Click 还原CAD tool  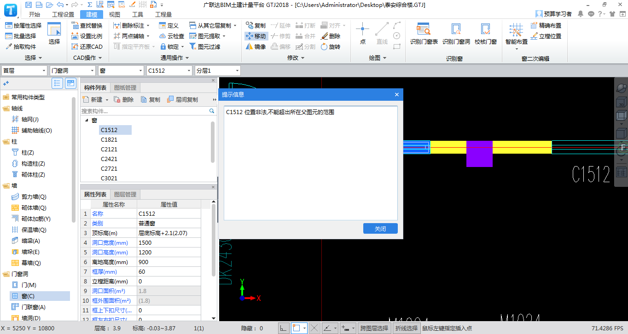[87, 46]
